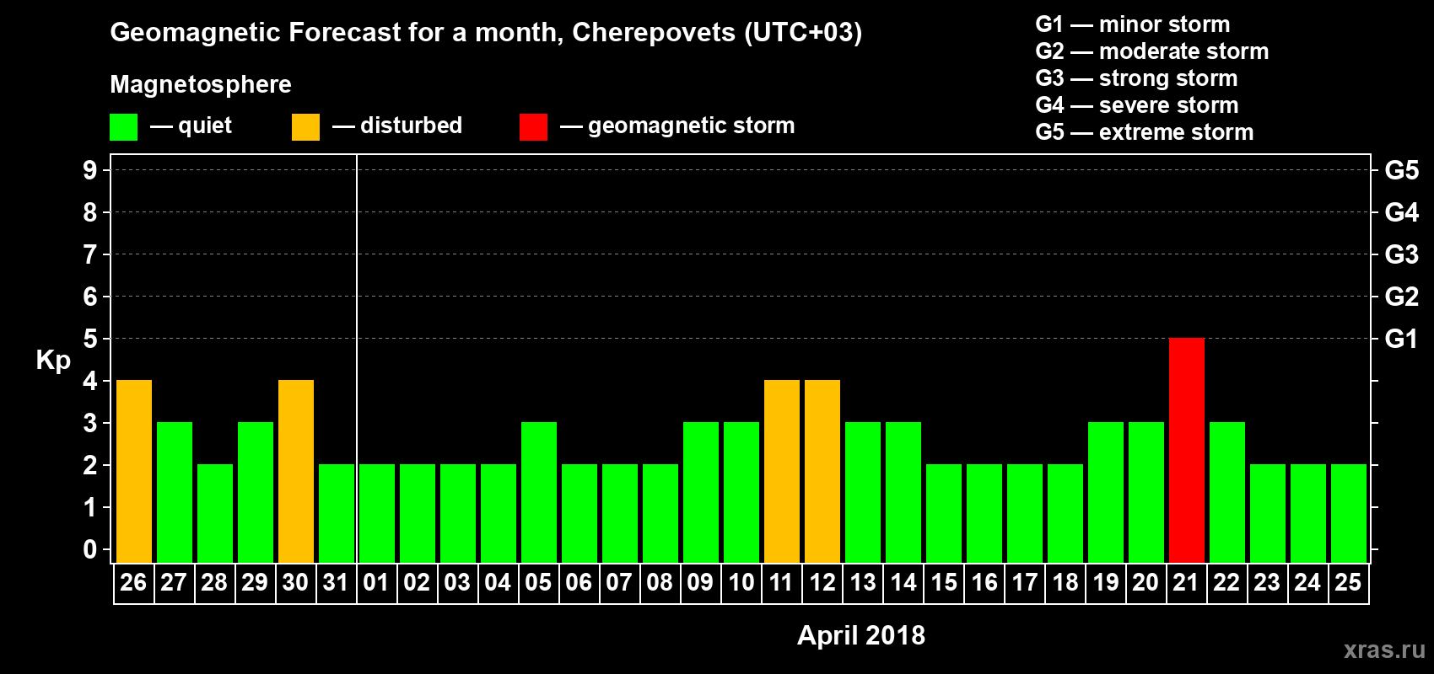Click the April 2018 month label
Image resolution: width=1434 pixels, height=674 pixels.
(861, 635)
